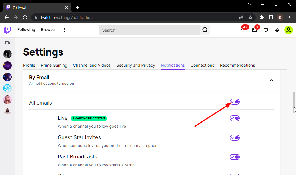Screen dimensions: 296x175
Task: Open Prime Loot crown icon with 47 badge
Action: point(243,30)
